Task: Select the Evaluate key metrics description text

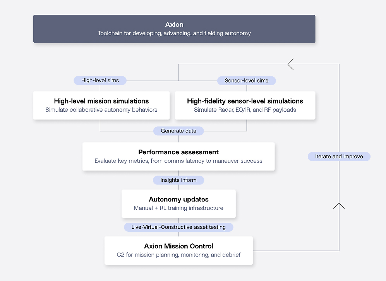Action: pos(178,161)
